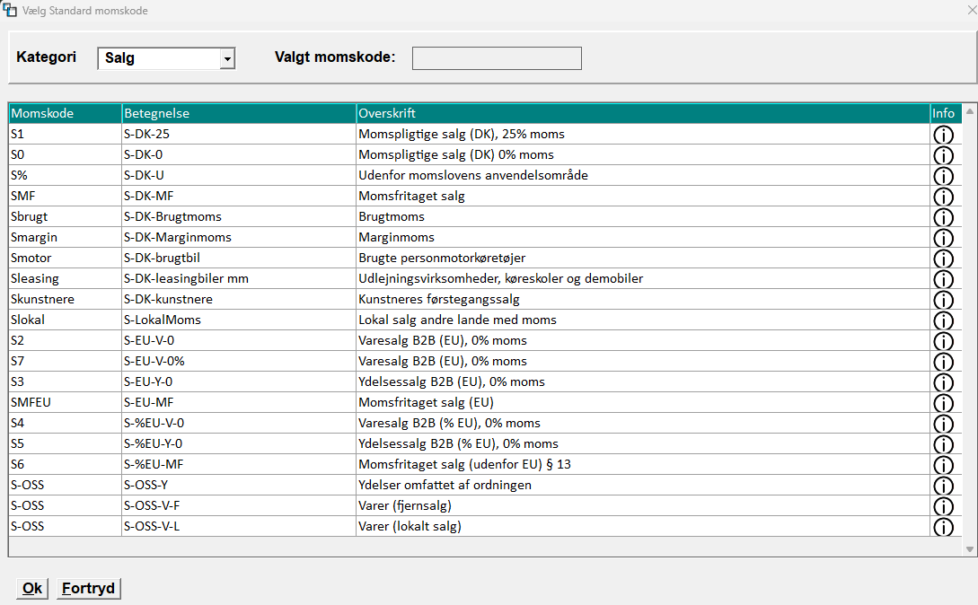Open the Kategori dropdown arrow
978x605 pixels.
(x=227, y=58)
